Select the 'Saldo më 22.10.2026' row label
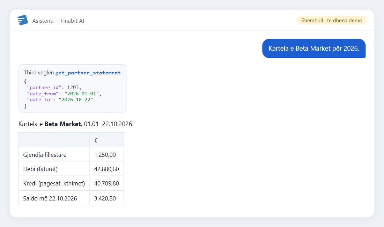 (x=50, y=198)
